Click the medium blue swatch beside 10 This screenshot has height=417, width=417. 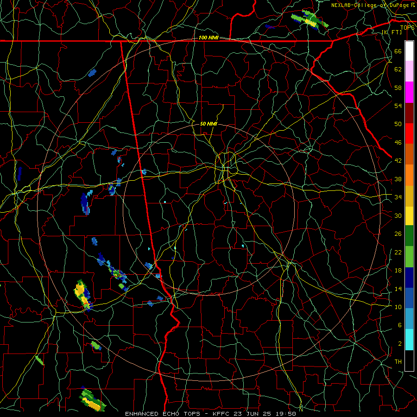coord(409,298)
